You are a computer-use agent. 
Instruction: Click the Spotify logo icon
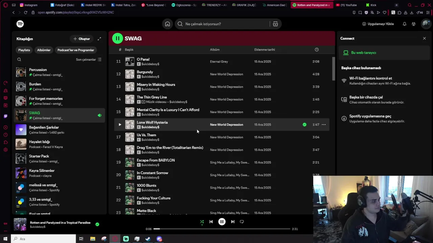[20, 24]
